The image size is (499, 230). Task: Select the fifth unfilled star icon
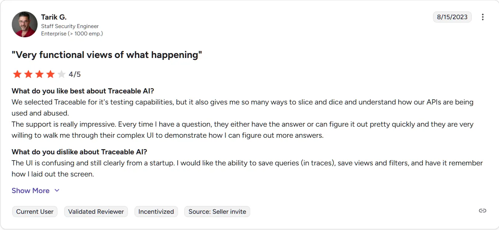pyautogui.click(x=61, y=74)
